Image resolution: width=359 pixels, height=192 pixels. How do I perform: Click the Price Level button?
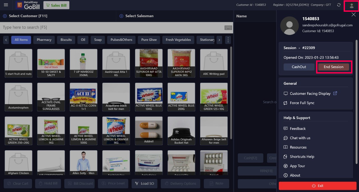(x=113, y=184)
